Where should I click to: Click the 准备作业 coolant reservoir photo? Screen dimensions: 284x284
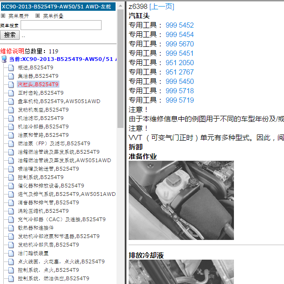tap(181, 200)
